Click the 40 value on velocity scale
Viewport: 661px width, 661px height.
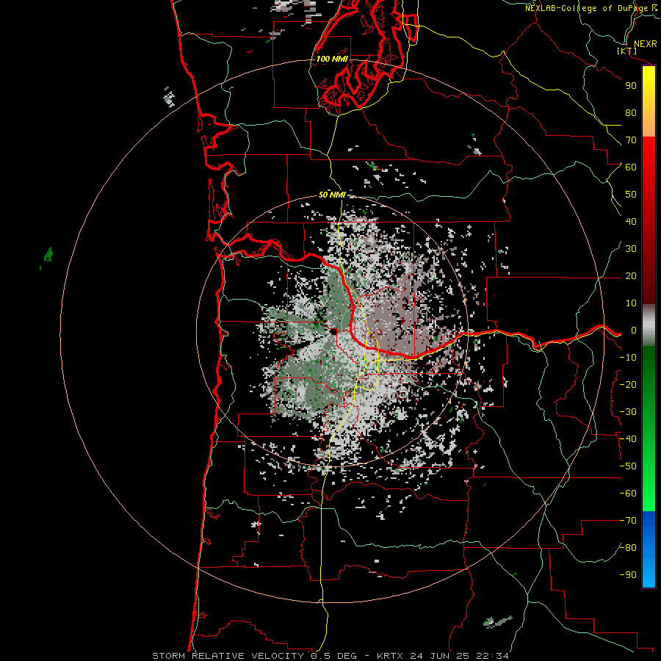point(631,222)
